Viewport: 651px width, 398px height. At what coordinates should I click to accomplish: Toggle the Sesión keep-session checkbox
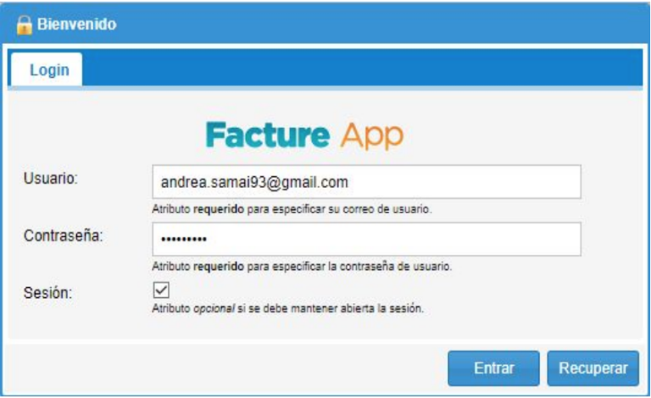(x=160, y=290)
